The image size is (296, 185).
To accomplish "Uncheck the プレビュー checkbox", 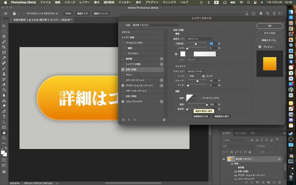I will (260, 47).
